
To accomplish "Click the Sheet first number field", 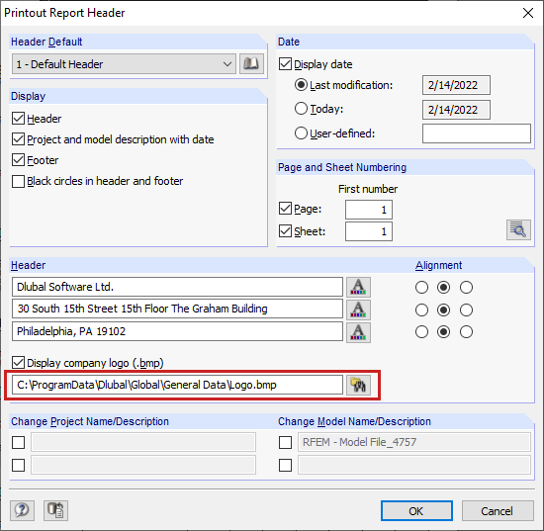I will pos(369,231).
